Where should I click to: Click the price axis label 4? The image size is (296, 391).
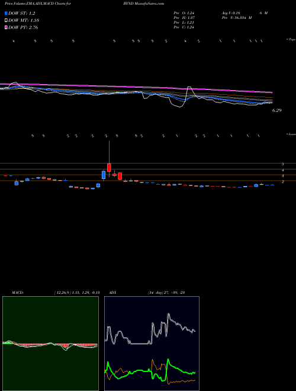point(283,170)
